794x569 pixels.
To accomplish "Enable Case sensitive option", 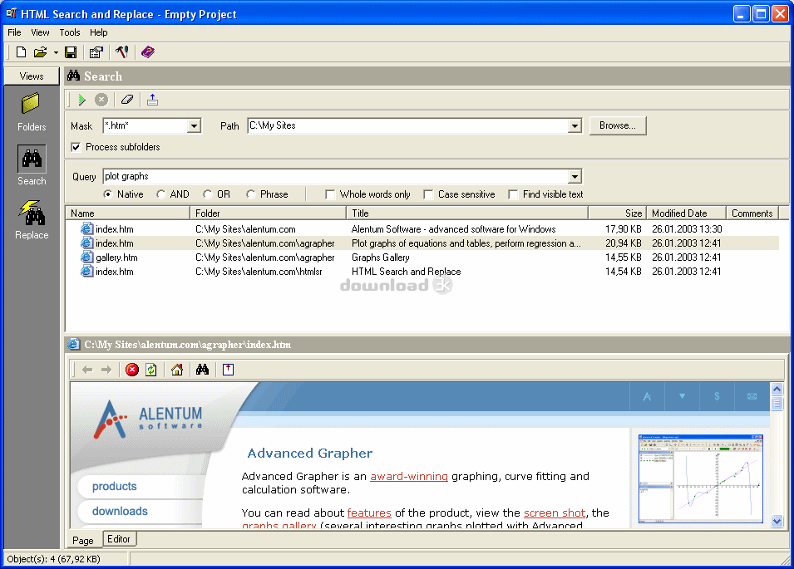I will [428, 194].
